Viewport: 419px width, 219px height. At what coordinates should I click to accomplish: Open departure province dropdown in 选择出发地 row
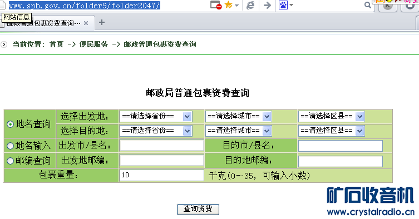(x=156, y=116)
